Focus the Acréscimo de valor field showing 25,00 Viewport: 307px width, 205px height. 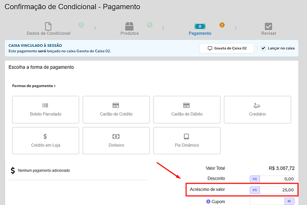[277, 190]
